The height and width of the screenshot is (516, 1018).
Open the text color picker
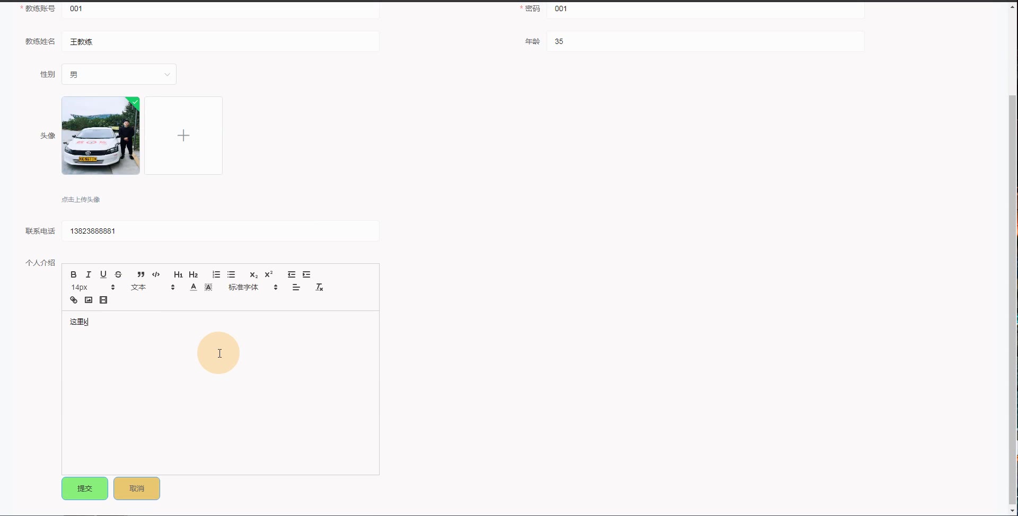tap(194, 287)
